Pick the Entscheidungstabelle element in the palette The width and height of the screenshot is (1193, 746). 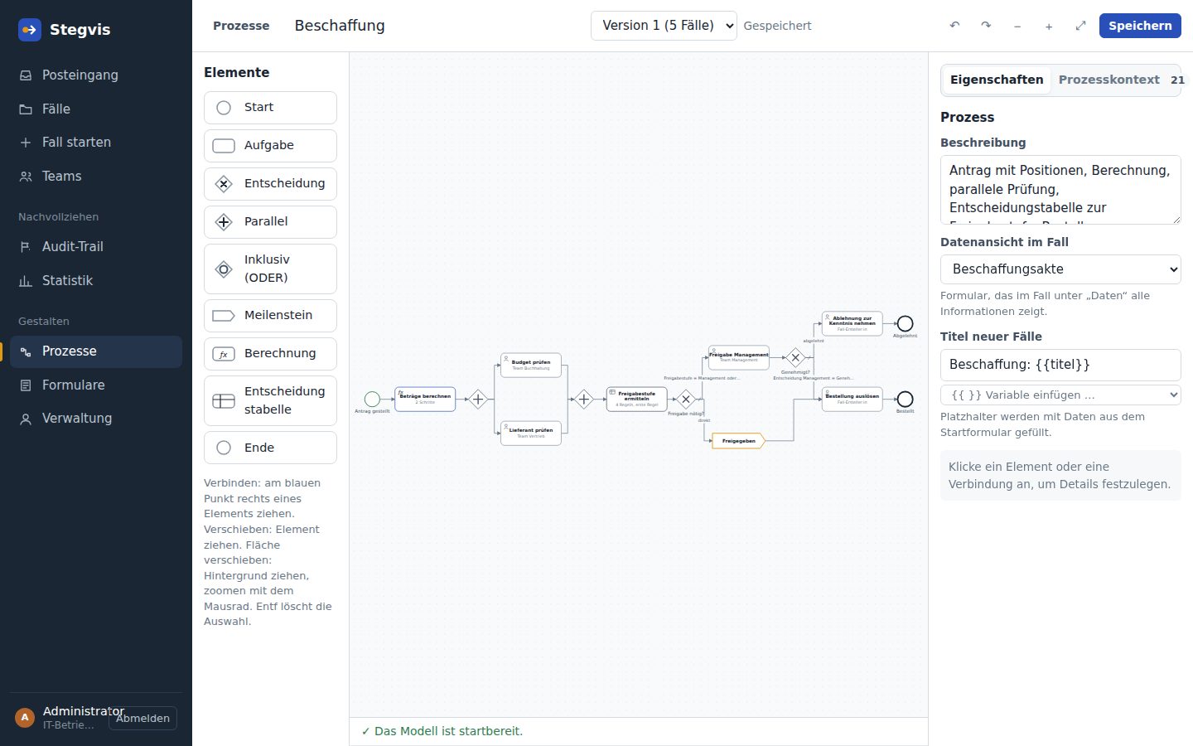(x=270, y=400)
